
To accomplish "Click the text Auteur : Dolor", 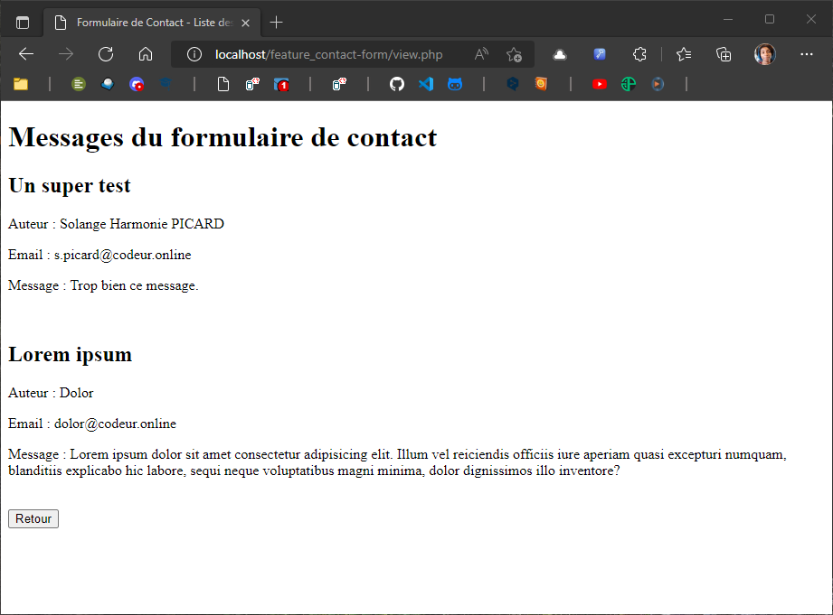I will coord(51,393).
